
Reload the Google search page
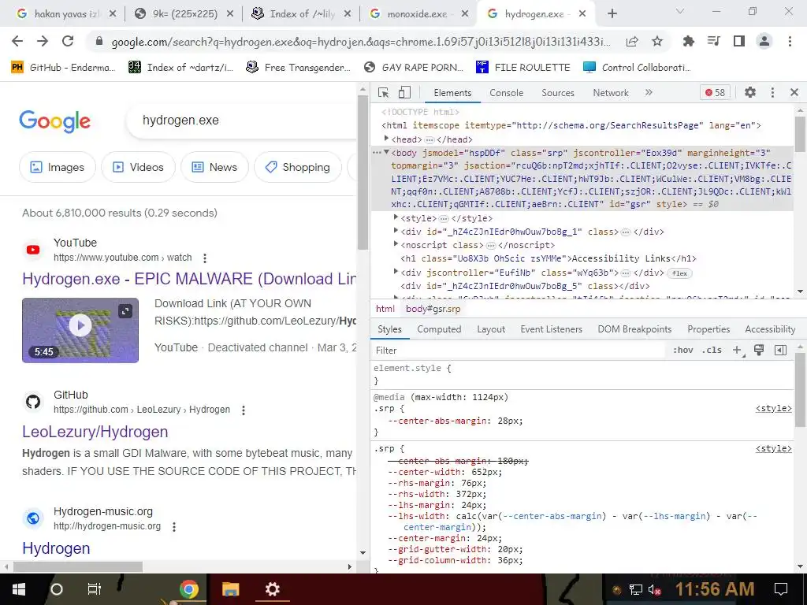pos(68,41)
